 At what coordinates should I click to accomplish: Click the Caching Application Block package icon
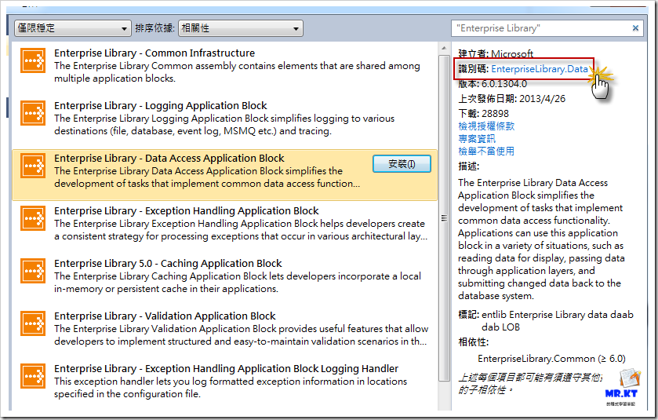coord(33,272)
